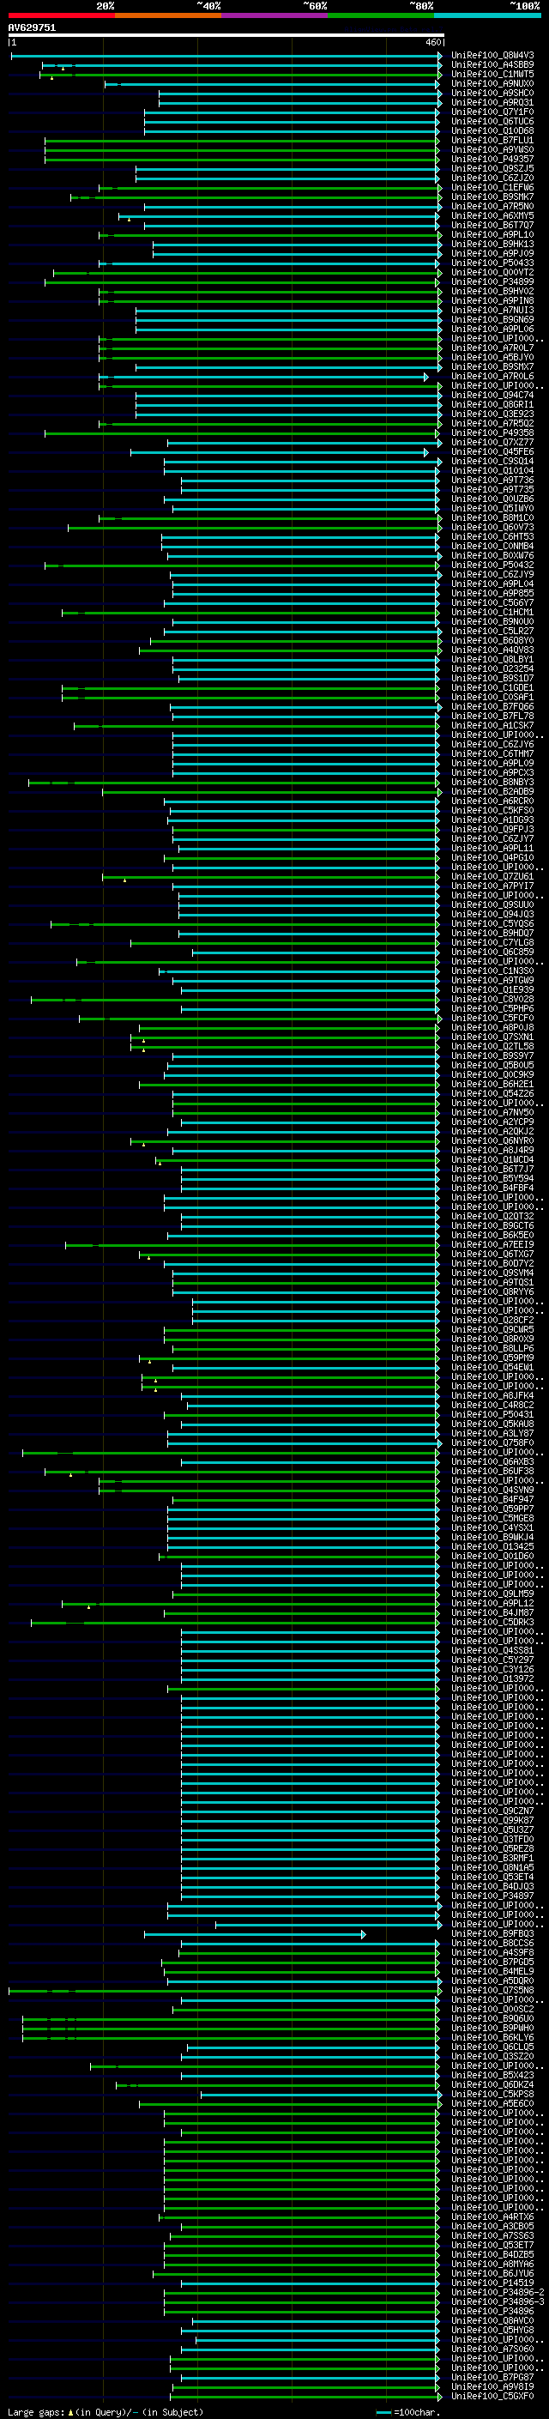Screen dimensions: 549x2419
Task: Open hit UniRef100_Q8LBY1
Action: coord(492,659)
